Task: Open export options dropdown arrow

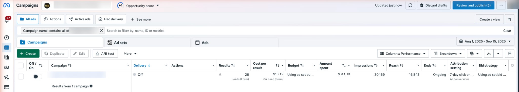Action: 498,53
